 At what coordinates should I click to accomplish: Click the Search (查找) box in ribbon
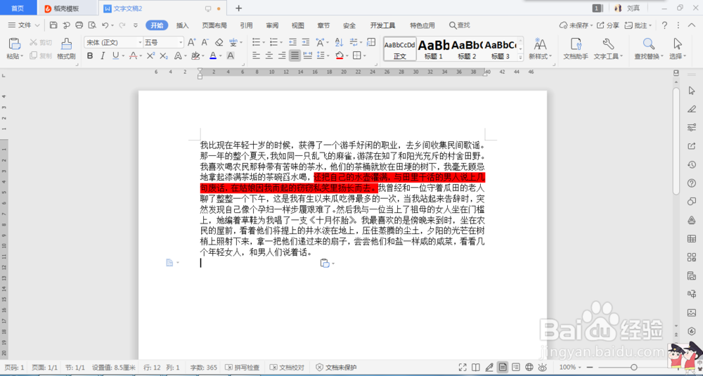460,25
